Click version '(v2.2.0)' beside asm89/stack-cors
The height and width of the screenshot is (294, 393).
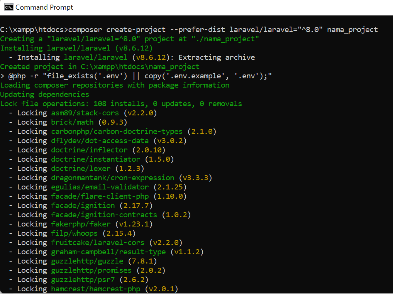point(141,113)
